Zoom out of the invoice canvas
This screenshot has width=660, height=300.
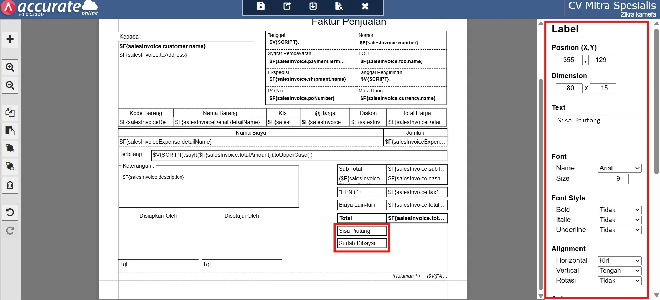tap(10, 85)
